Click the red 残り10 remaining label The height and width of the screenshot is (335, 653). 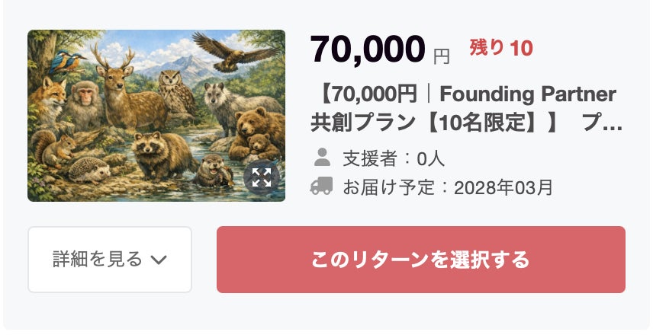pos(500,49)
